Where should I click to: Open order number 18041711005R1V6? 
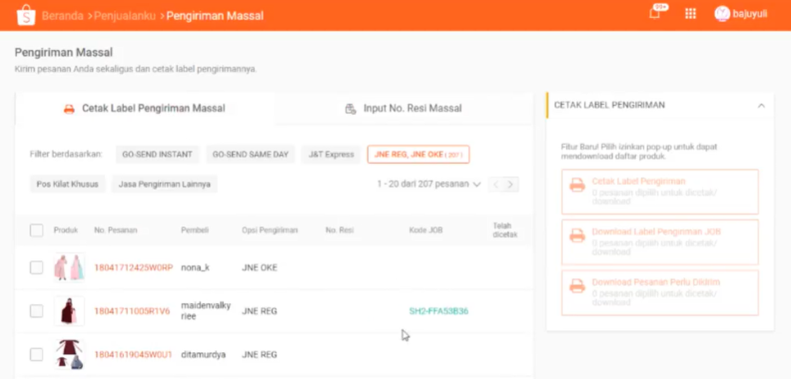pyautogui.click(x=132, y=311)
